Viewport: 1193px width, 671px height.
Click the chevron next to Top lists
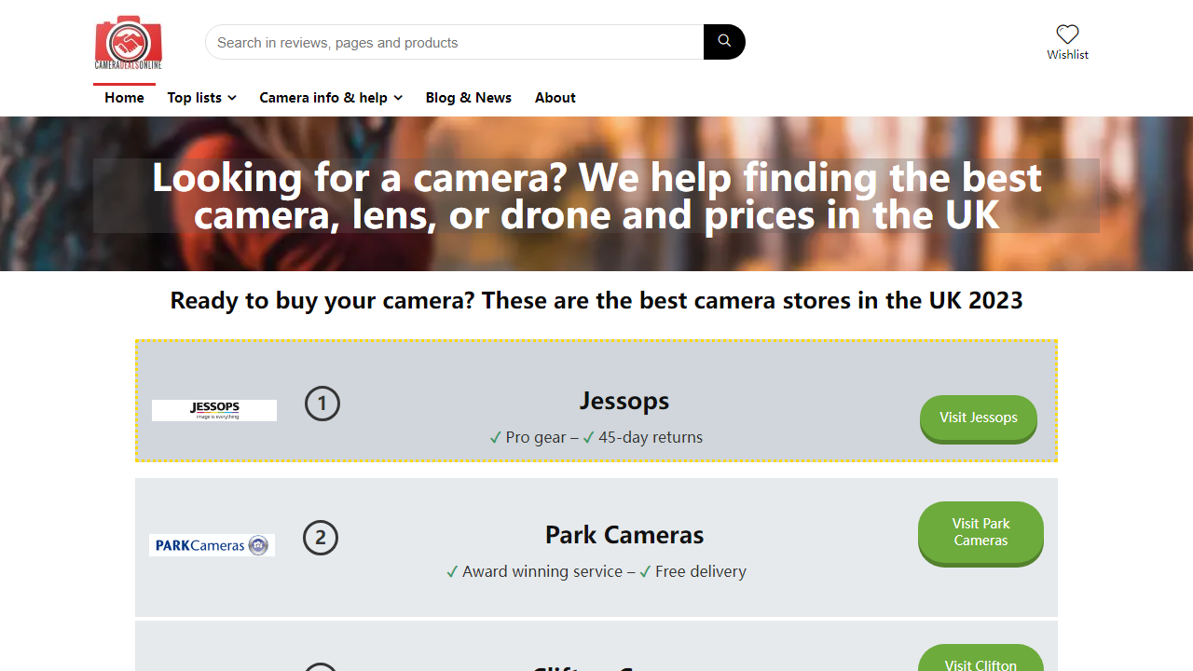232,98
